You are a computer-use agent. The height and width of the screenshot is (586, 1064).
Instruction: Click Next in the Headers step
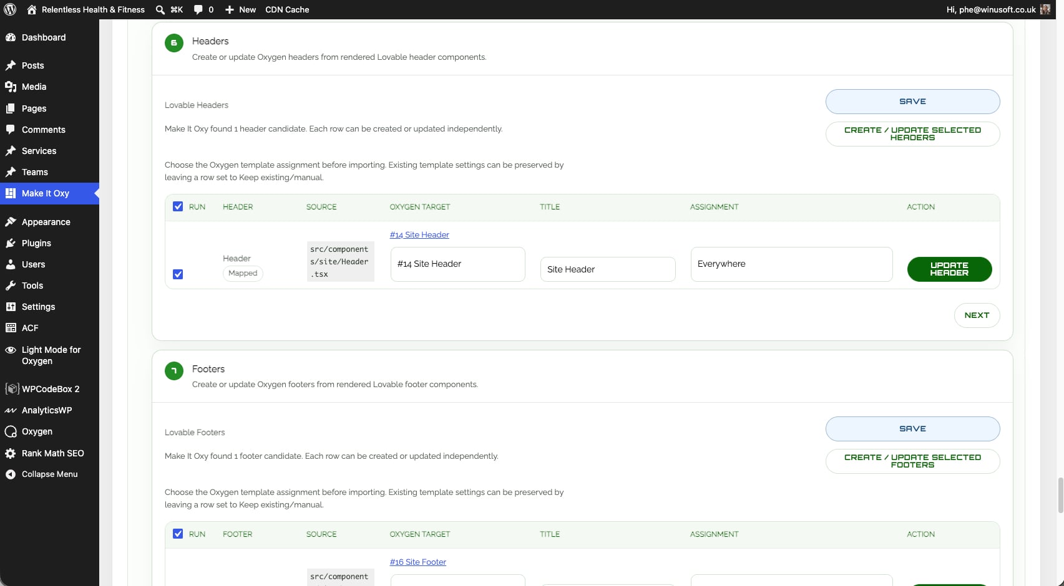pos(977,315)
